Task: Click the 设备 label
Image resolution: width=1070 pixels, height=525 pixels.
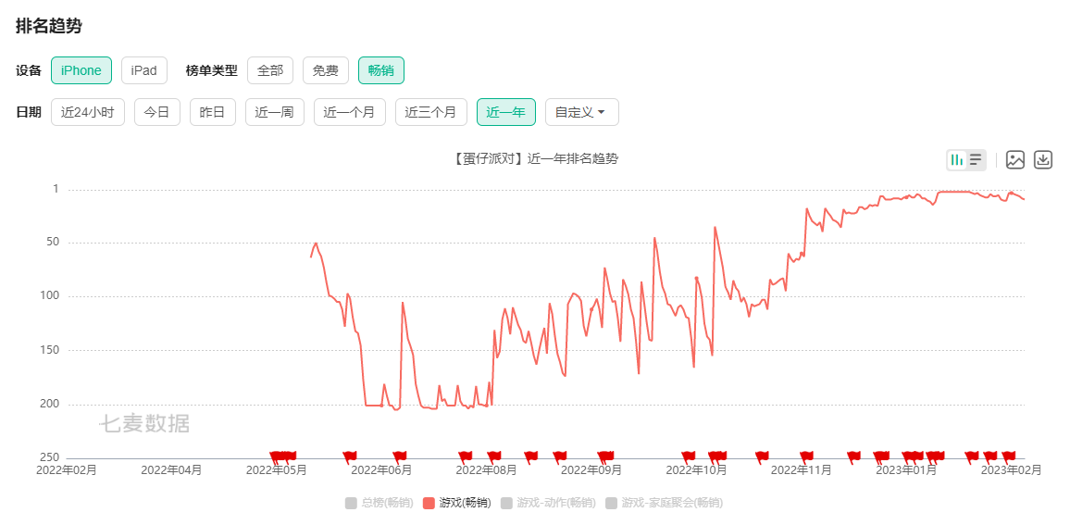Action: pos(29,70)
